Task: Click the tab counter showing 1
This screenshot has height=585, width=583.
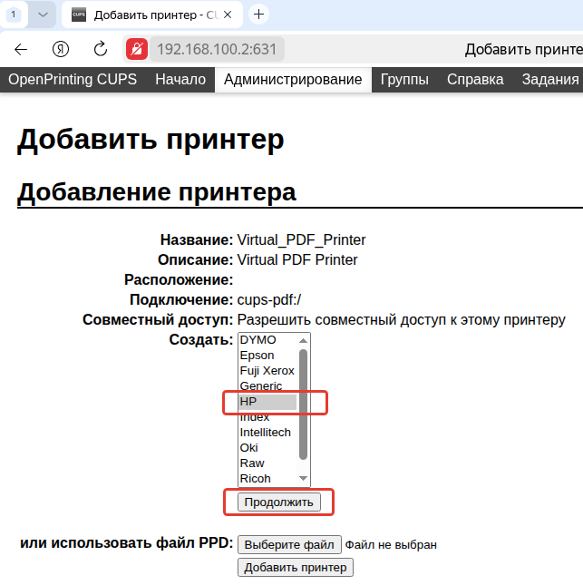Action: (x=14, y=15)
